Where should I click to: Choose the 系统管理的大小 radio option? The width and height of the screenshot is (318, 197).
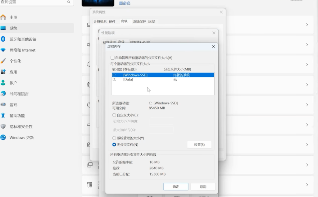click(114, 138)
